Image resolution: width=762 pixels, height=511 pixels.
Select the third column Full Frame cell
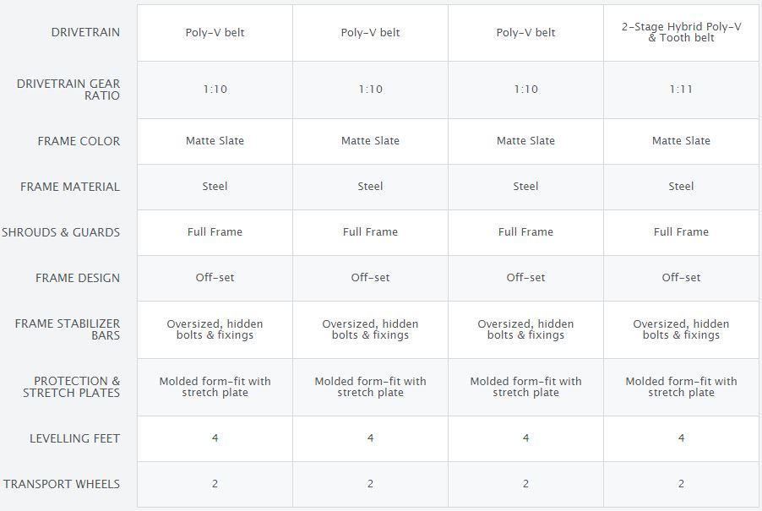(525, 232)
